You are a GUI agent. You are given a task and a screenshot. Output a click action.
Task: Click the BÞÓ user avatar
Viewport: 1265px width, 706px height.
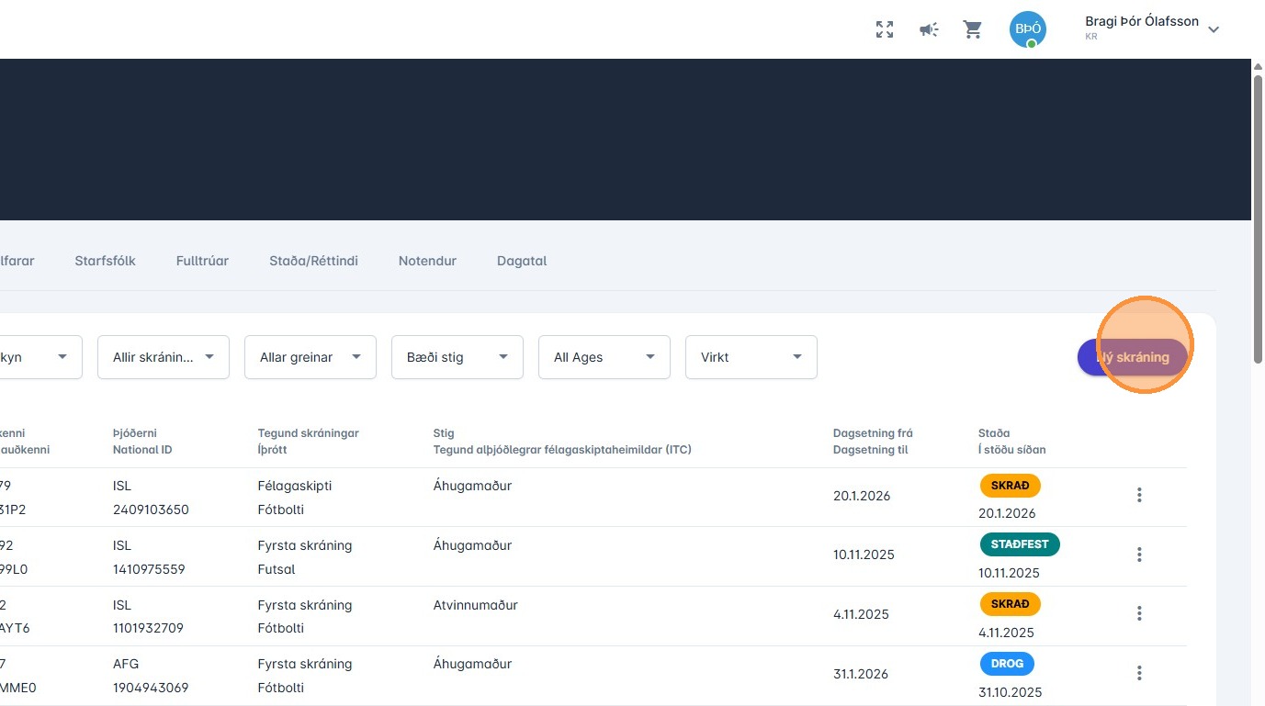[1028, 29]
